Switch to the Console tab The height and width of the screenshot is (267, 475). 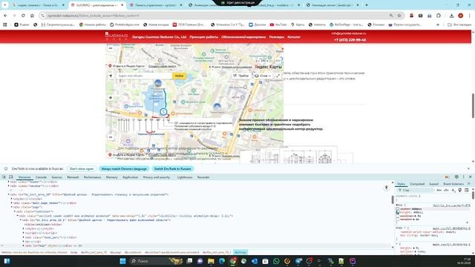41,177
